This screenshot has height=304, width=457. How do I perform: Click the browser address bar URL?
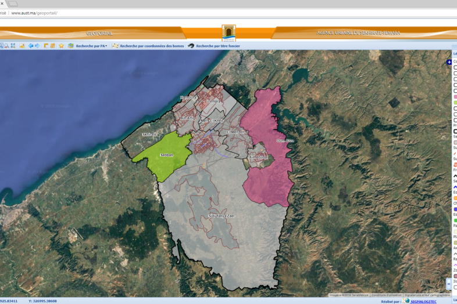pos(34,13)
